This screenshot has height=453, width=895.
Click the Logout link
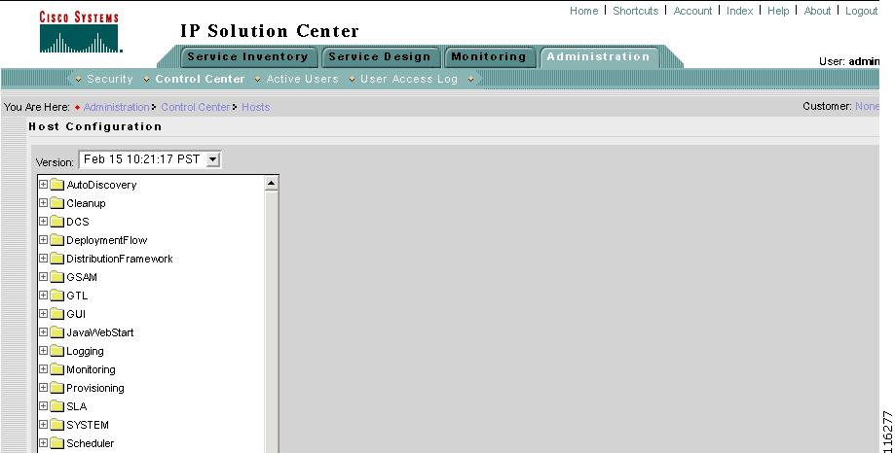tap(861, 11)
